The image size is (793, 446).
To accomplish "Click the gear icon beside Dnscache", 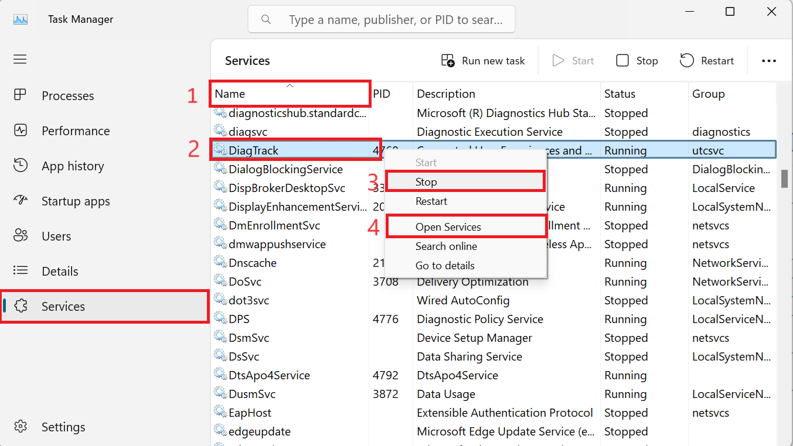I will point(220,263).
